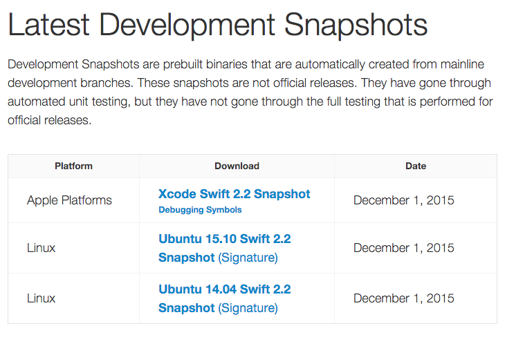Click the Platform column header
514x337 pixels.
(x=73, y=166)
